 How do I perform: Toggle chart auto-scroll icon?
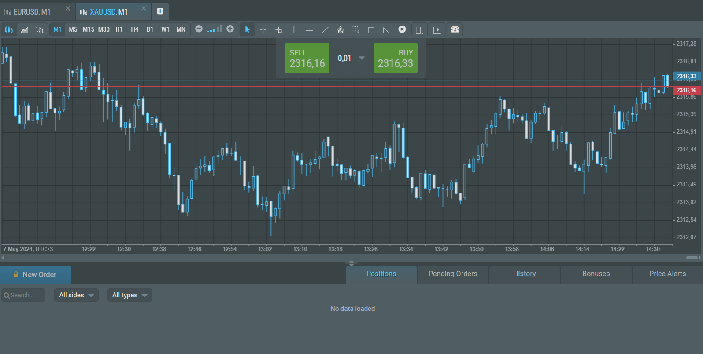pyautogui.click(x=437, y=29)
